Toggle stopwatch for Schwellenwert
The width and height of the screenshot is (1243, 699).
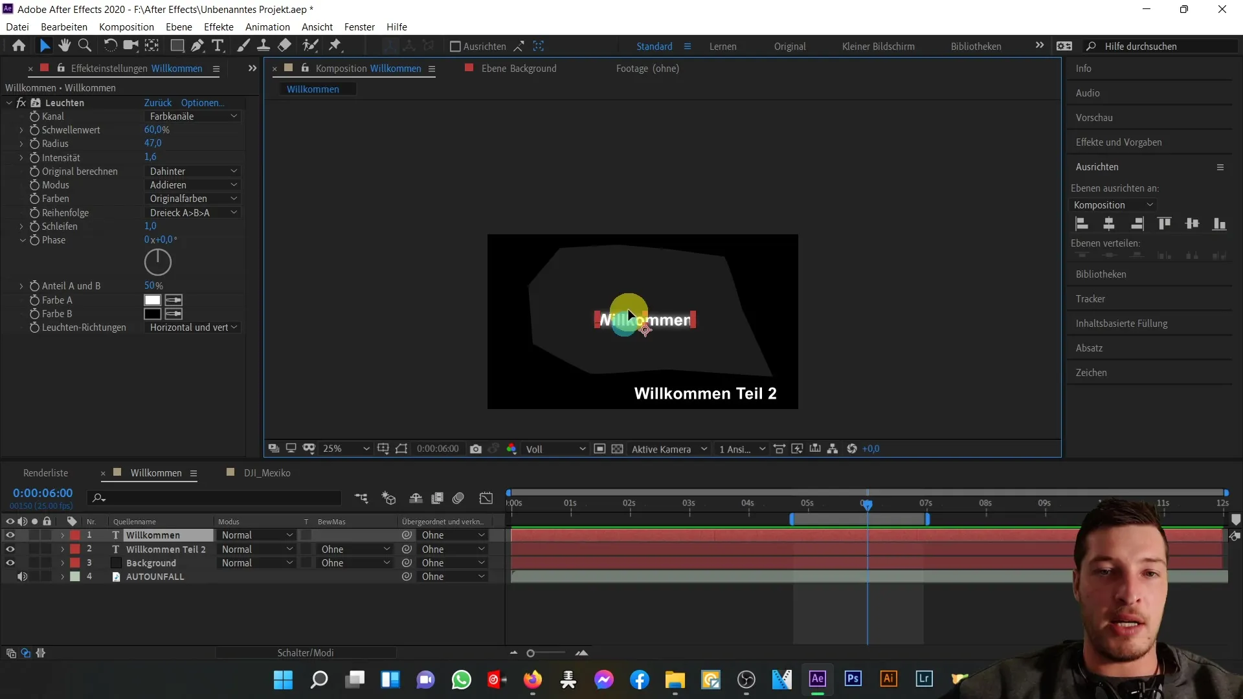(34, 130)
